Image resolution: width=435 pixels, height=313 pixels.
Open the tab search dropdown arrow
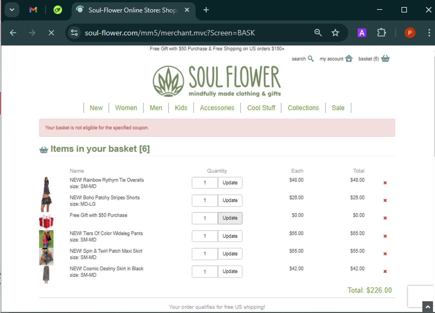coord(12,10)
